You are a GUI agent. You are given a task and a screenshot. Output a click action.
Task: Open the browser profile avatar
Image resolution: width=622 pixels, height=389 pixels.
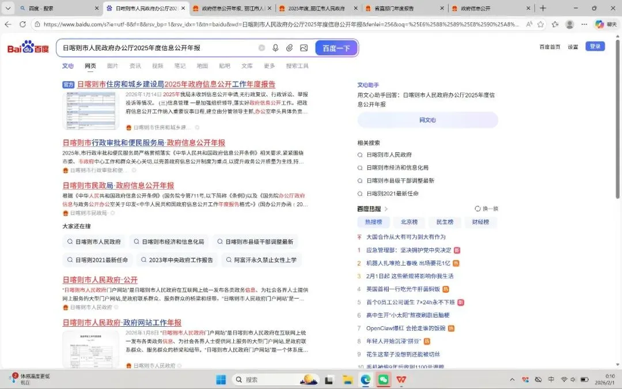(x=570, y=24)
